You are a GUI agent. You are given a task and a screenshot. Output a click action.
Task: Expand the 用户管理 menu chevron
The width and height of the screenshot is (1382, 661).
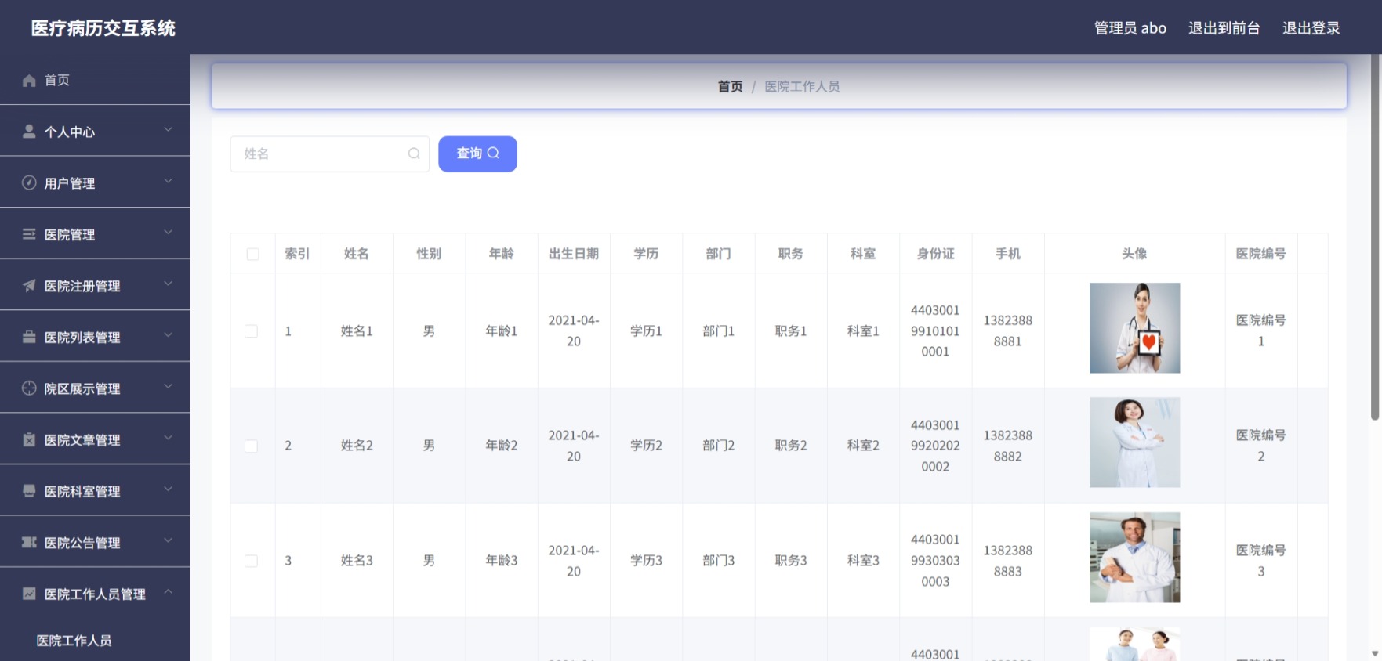click(x=168, y=181)
